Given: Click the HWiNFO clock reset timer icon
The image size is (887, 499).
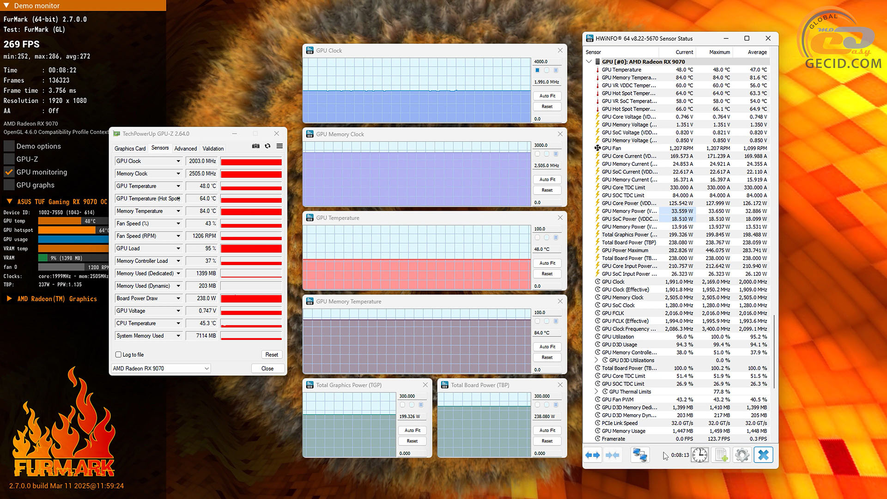Looking at the screenshot, I should (699, 455).
